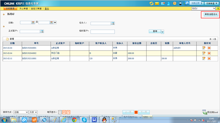Screen dimensions: 220x123
Task: Open the 排序方式 日期 dropdown
Action: coord(21,112)
